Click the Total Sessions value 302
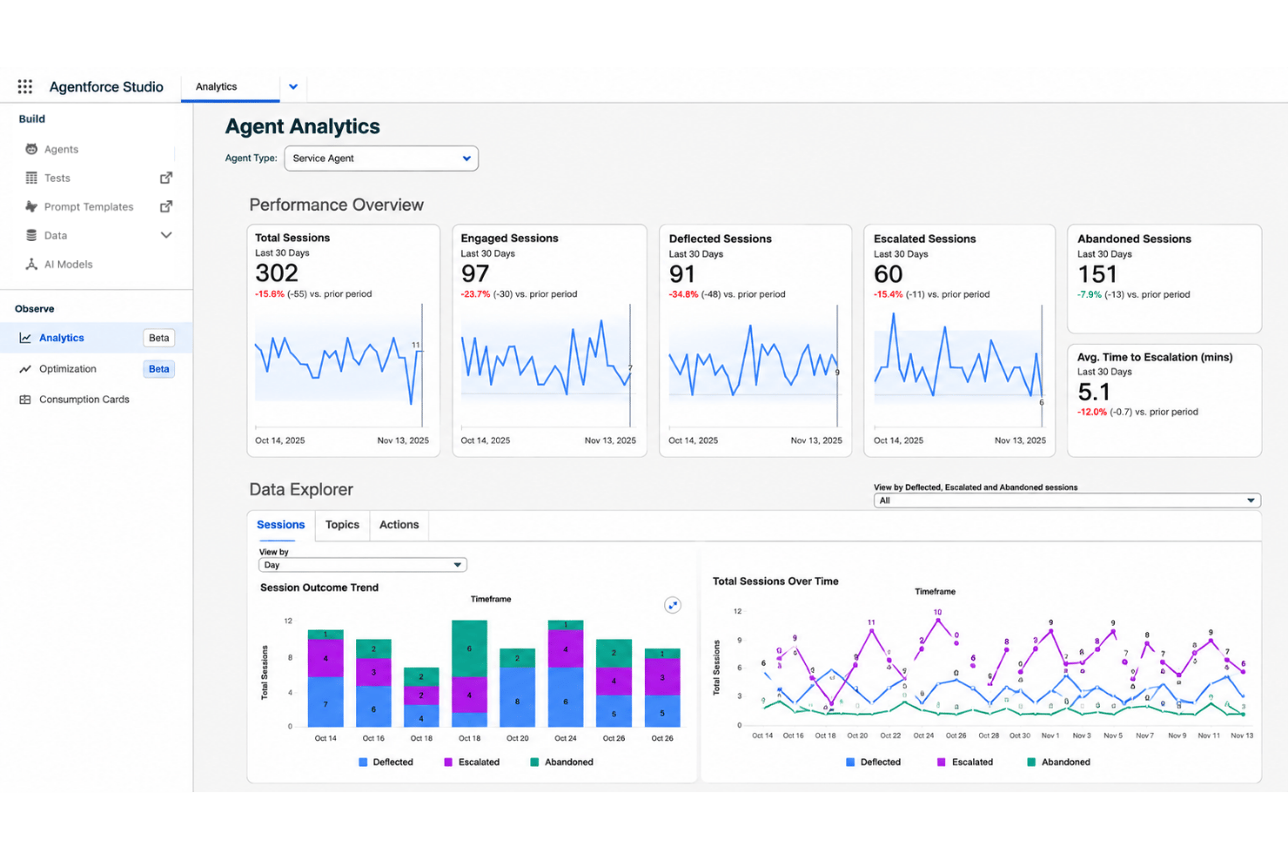Image resolution: width=1288 pixels, height=859 pixels. 277,273
